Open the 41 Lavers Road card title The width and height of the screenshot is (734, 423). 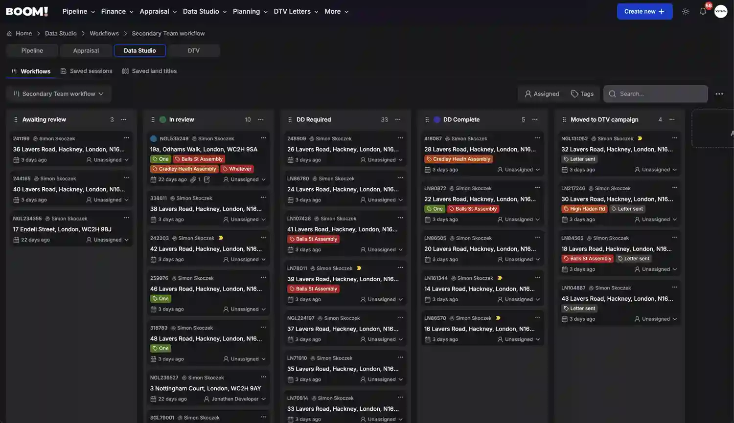[x=343, y=229]
